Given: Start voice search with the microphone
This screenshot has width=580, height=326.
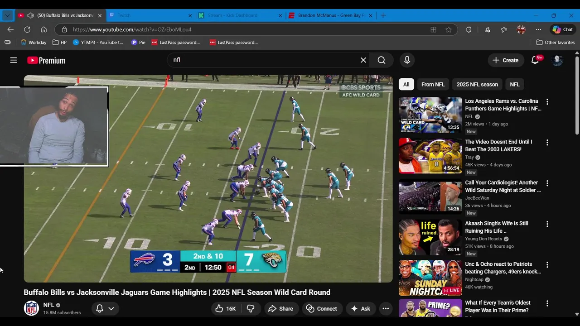Looking at the screenshot, I should tap(407, 60).
